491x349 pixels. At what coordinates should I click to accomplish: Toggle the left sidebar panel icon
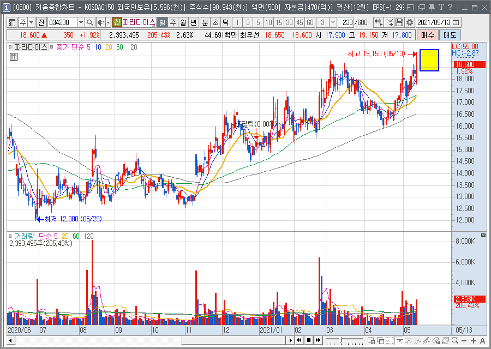(12, 22)
